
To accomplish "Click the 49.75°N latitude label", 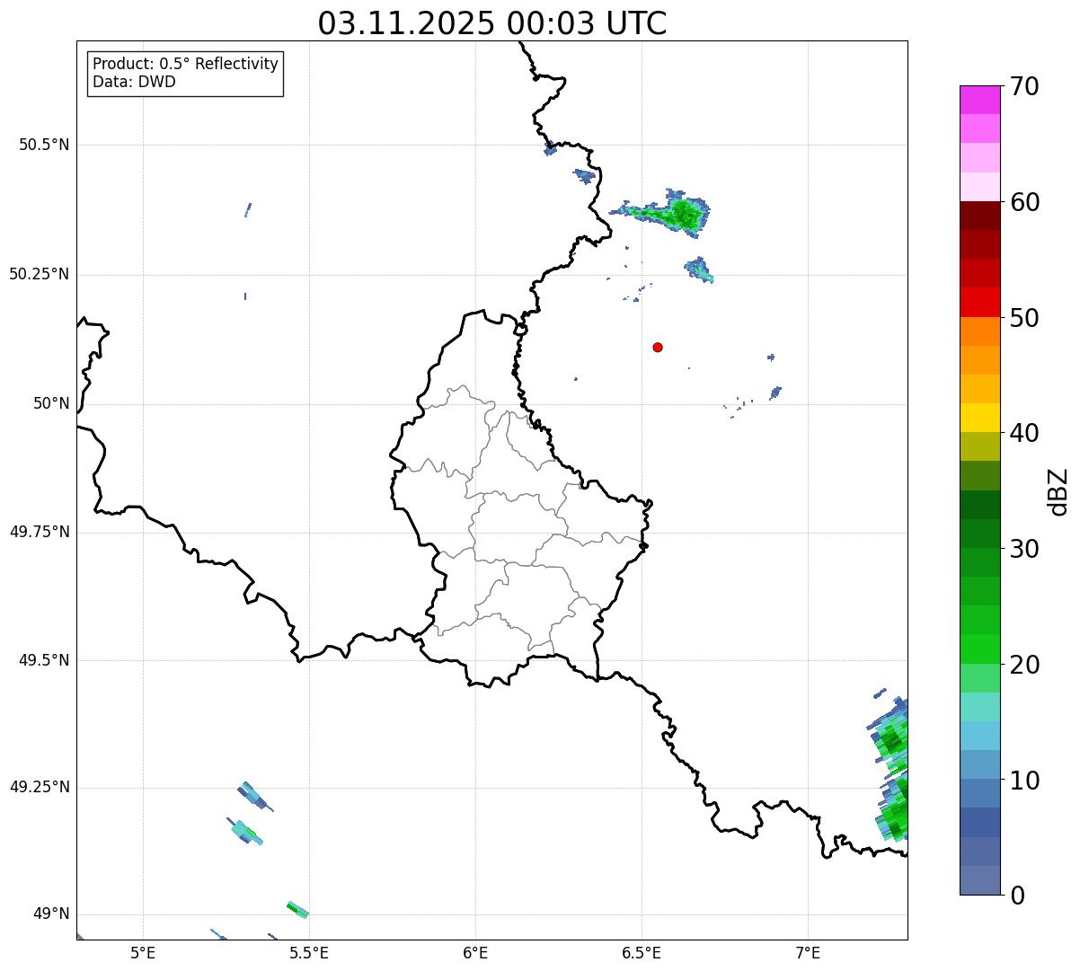I will pos(40,532).
